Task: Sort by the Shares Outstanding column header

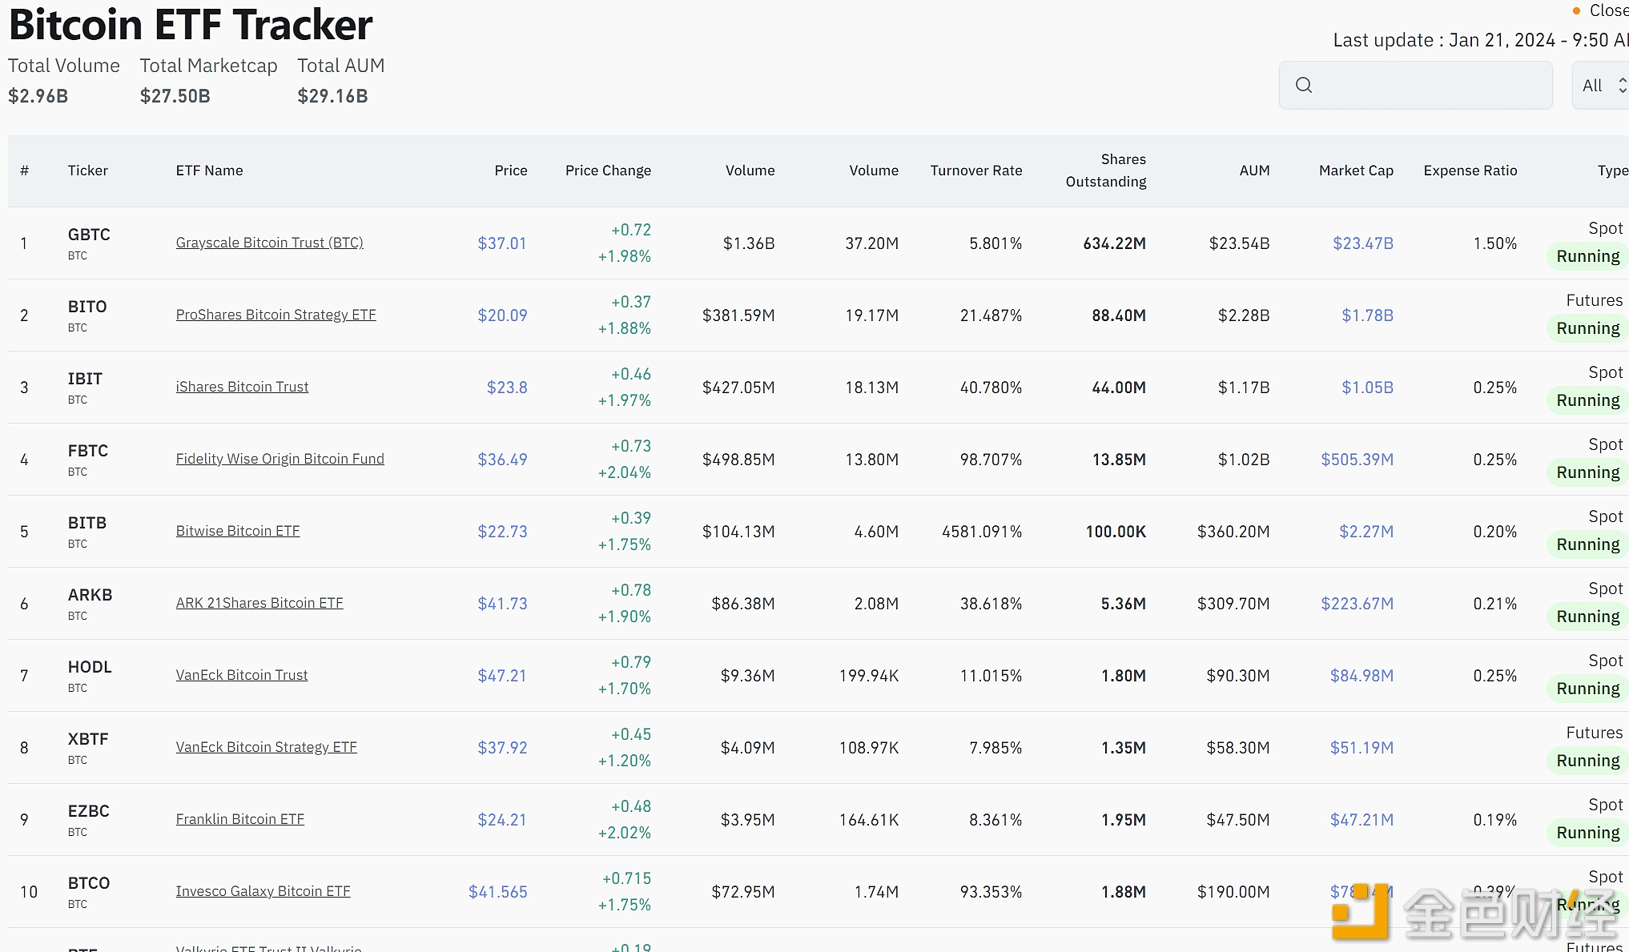Action: (x=1106, y=171)
